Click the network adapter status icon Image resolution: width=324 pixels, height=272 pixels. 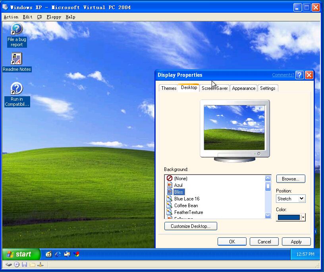pos(40,264)
